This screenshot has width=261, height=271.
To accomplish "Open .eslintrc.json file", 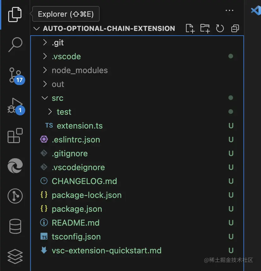I will (137, 140).
